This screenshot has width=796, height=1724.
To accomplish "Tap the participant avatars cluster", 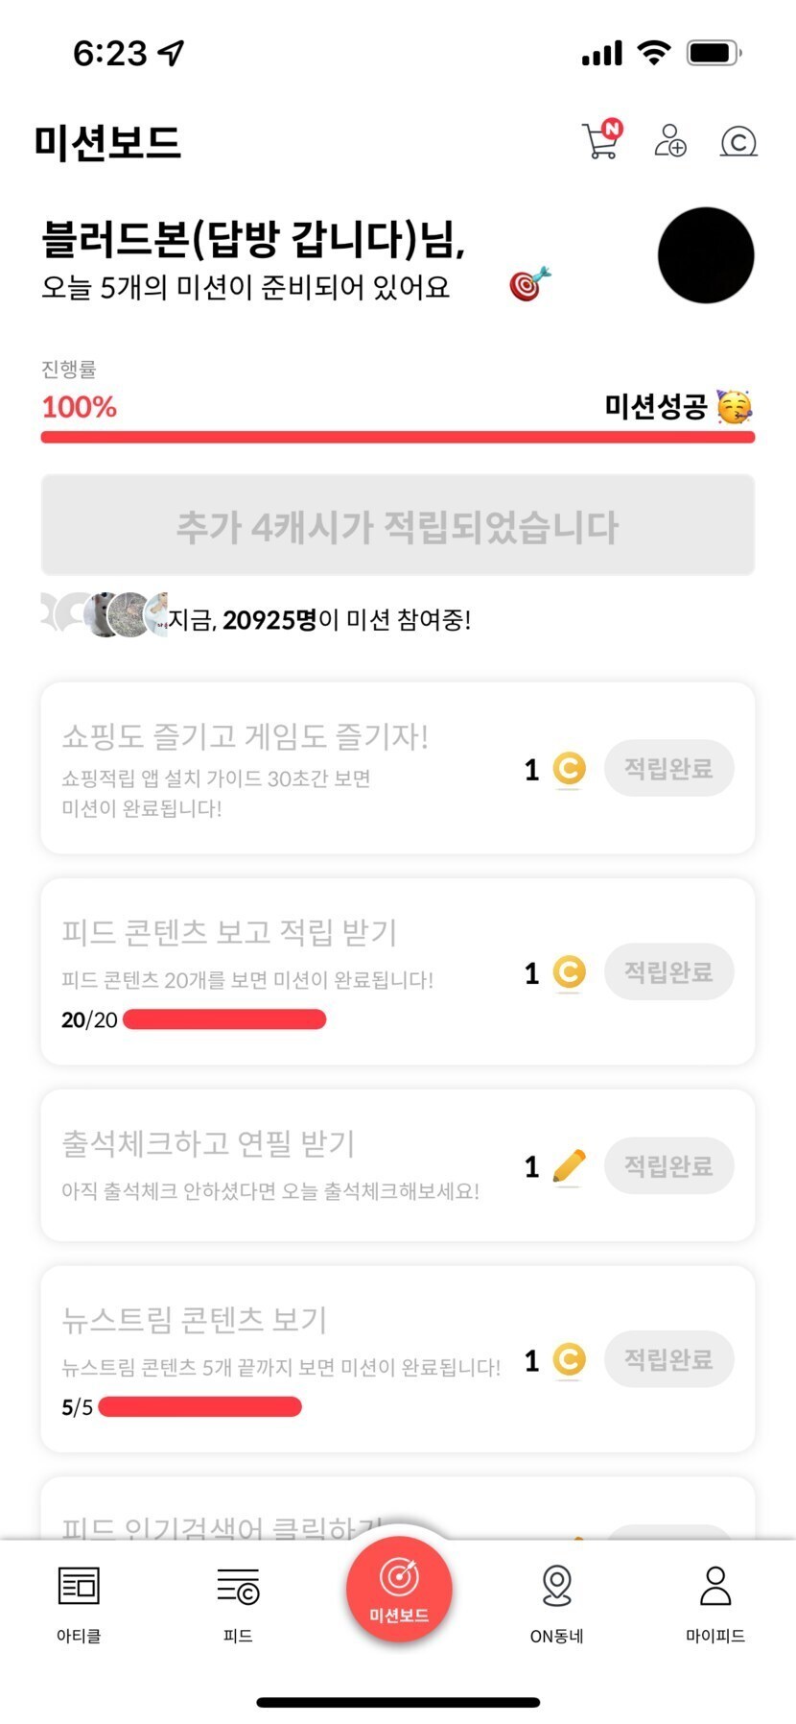I will click(x=105, y=614).
